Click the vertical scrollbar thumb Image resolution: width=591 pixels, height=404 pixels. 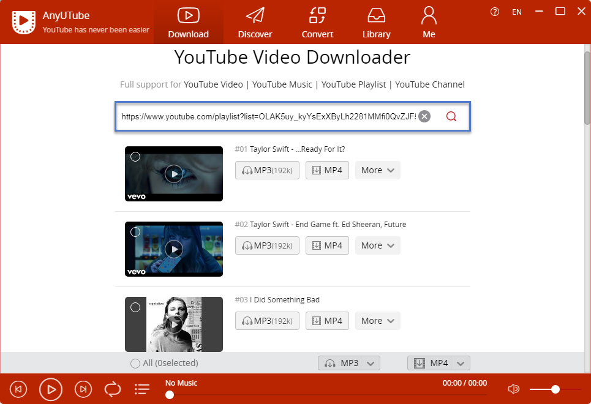click(x=587, y=88)
